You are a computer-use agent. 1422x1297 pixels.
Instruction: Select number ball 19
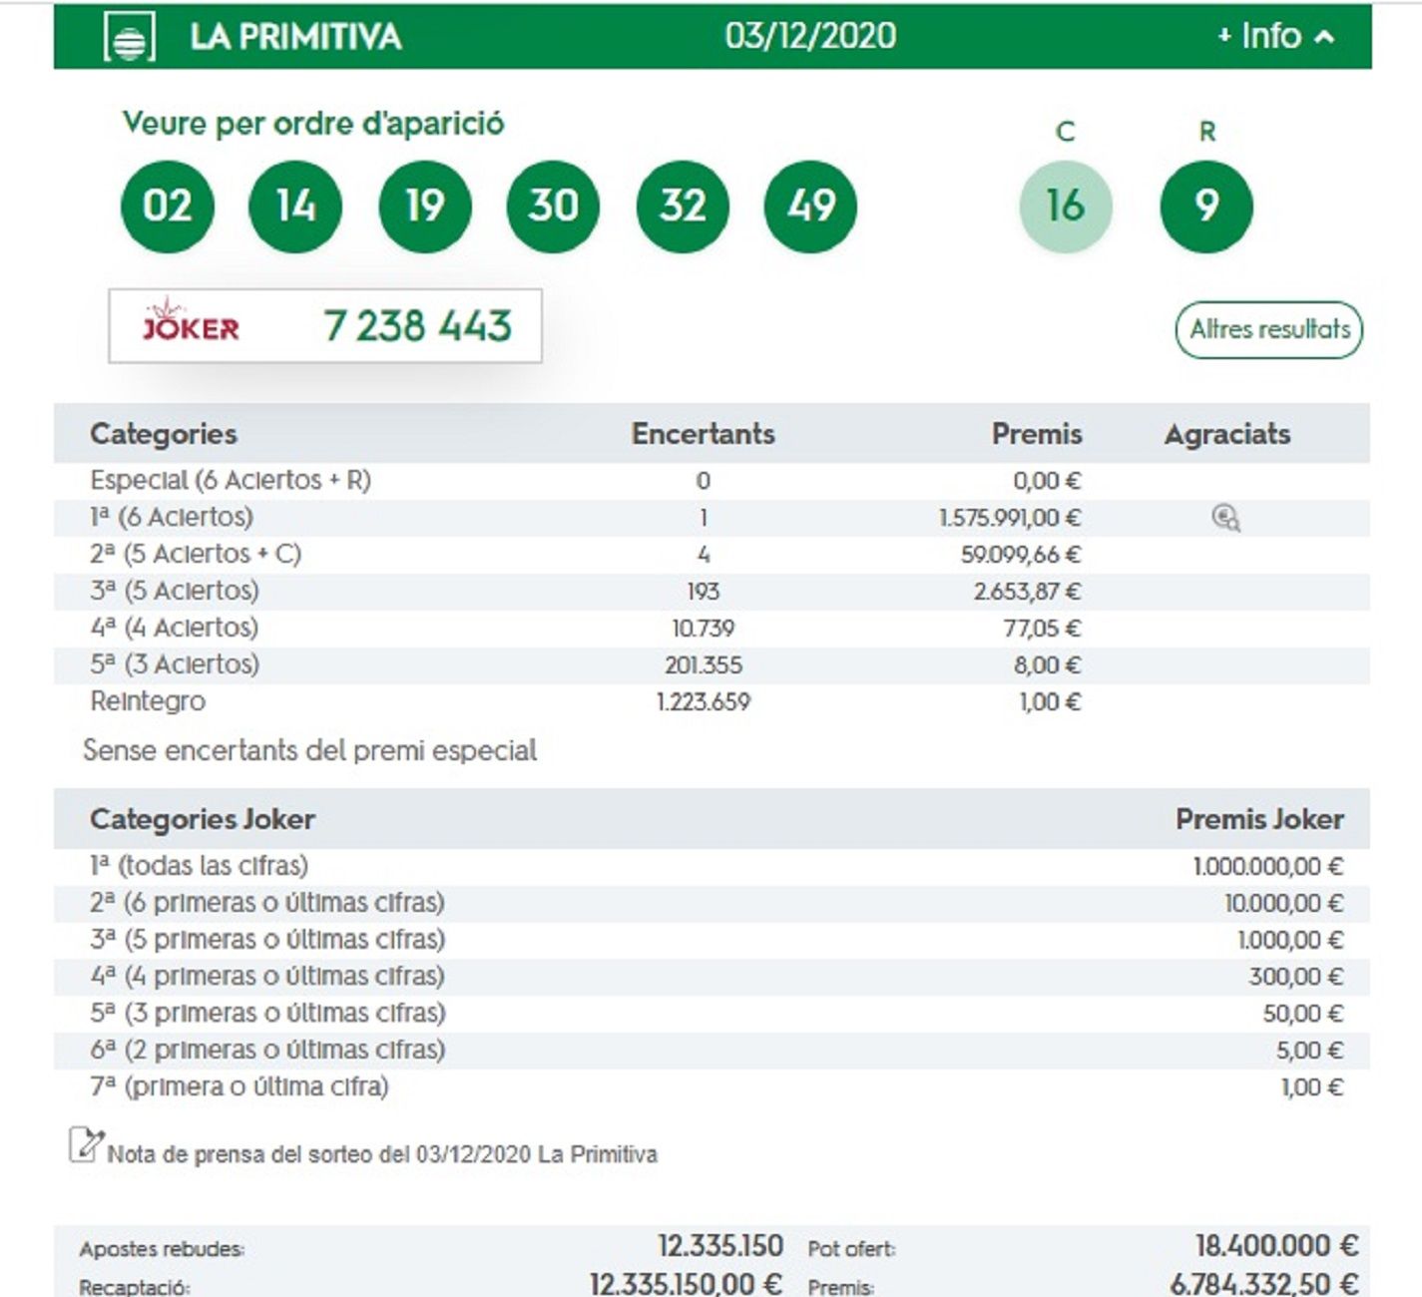tap(425, 207)
